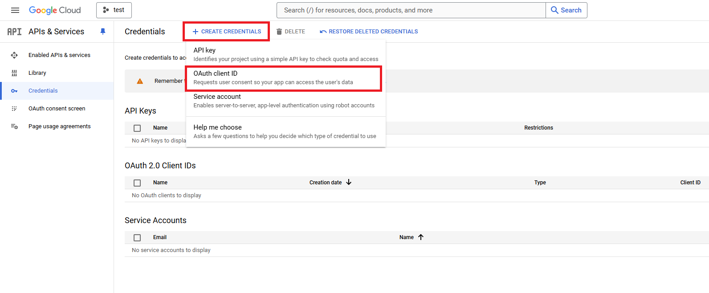Click the Enabled APIs diamond icon
Image resolution: width=709 pixels, height=293 pixels.
14,55
